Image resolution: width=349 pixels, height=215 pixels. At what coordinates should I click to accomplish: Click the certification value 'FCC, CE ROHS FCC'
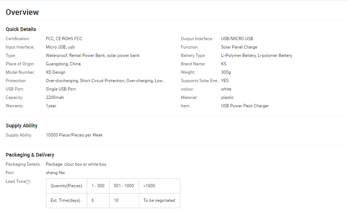[x=64, y=39]
